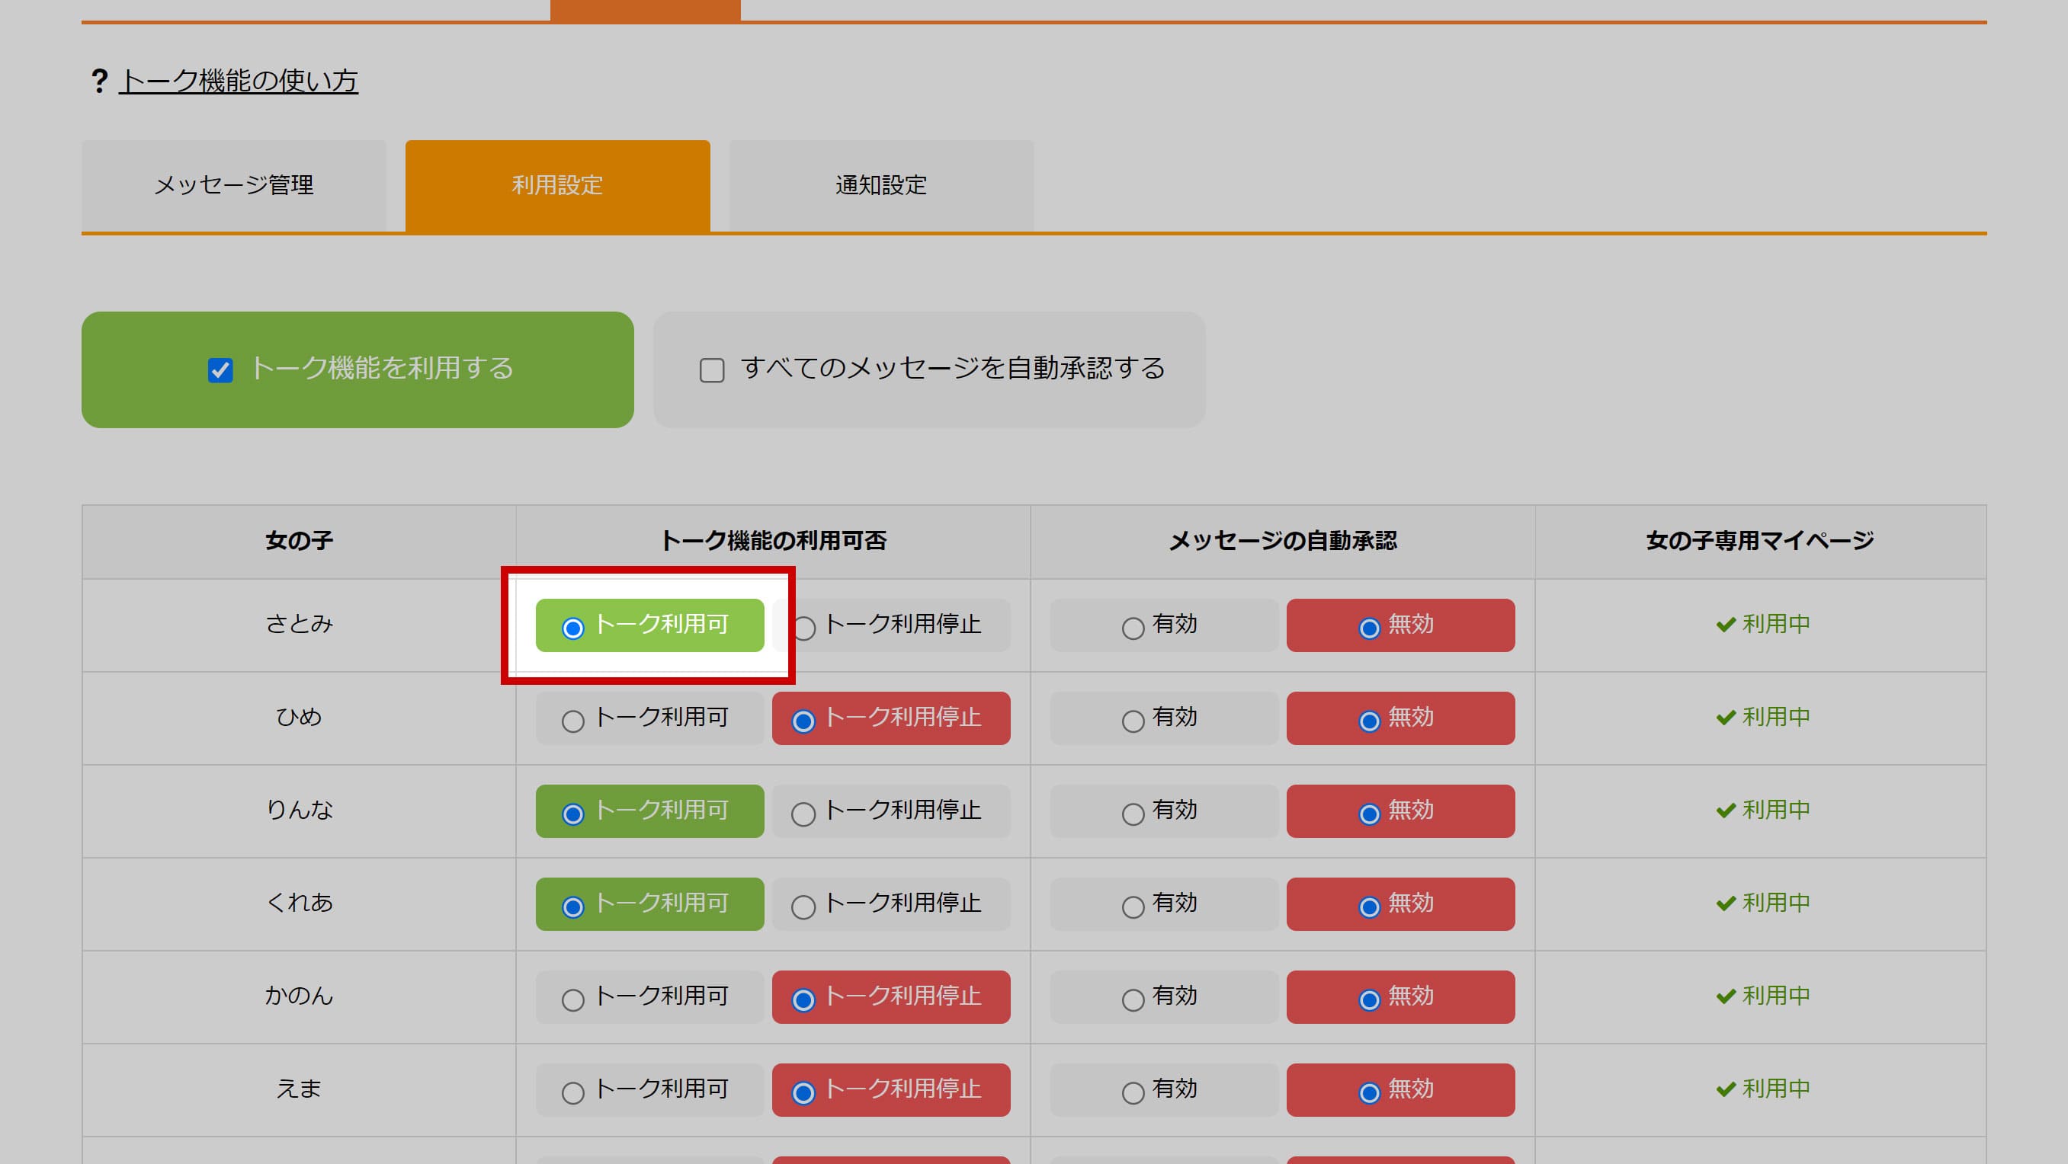
Task: Select トーク利用停止 for さとみ
Action: 891,625
